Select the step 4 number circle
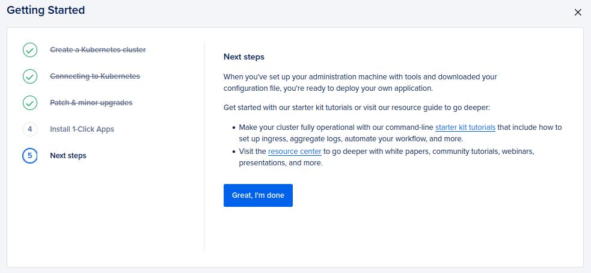The height and width of the screenshot is (273, 591). [30, 129]
